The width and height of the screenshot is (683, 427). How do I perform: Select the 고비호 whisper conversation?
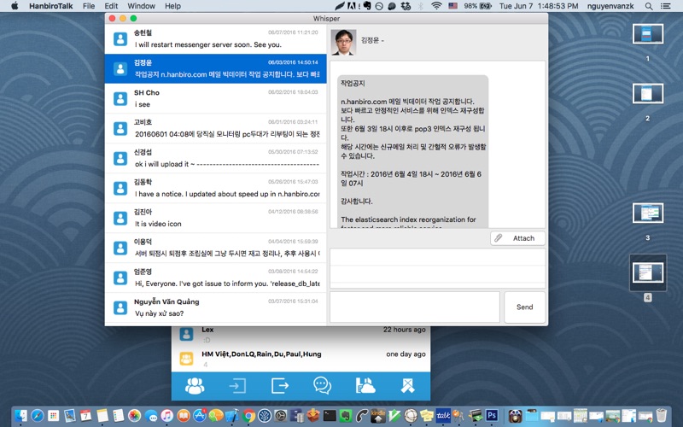[x=216, y=128]
